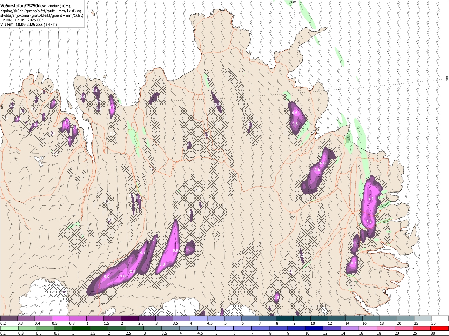Select the "Vindur (10m)" text in the header
The image size is (449, 336).
(x=59, y=6)
